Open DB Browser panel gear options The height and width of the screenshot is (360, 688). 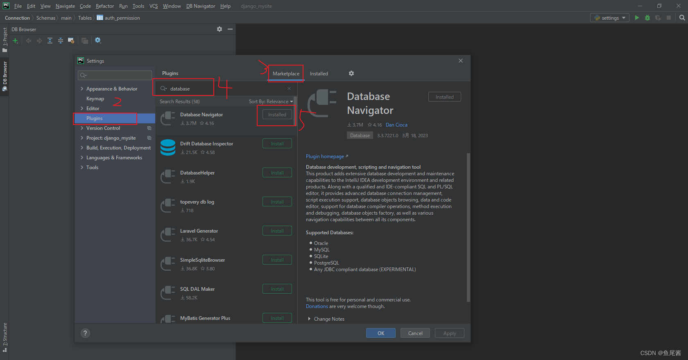click(x=220, y=29)
